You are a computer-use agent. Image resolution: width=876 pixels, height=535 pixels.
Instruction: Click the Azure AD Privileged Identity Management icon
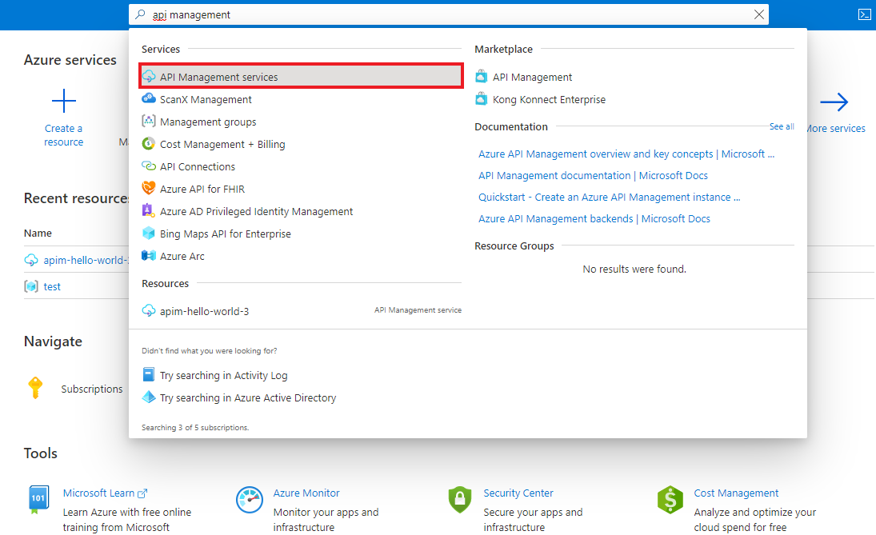tap(150, 211)
